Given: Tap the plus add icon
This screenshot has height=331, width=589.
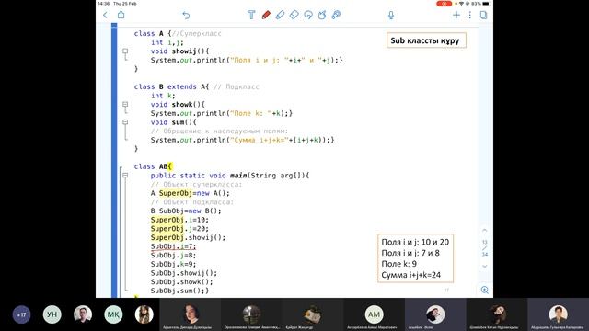Looking at the screenshot, I should point(456,15).
